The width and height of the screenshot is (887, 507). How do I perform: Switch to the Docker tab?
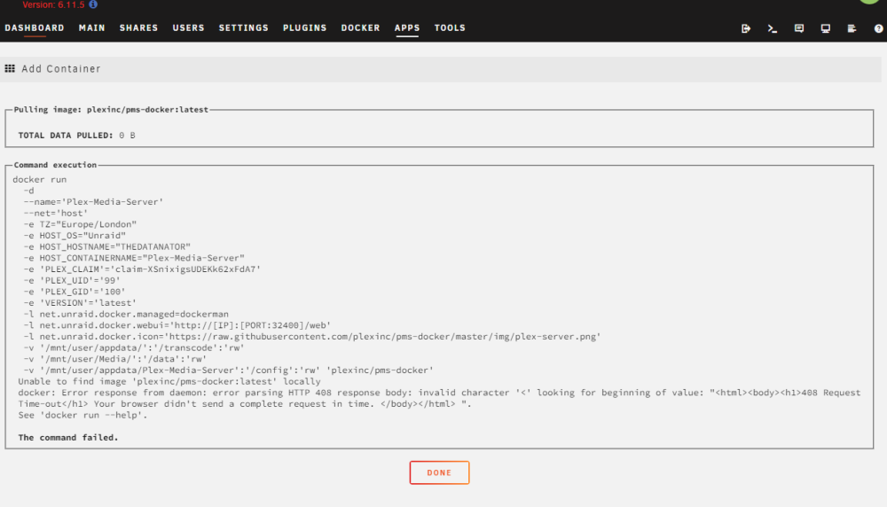tap(360, 27)
